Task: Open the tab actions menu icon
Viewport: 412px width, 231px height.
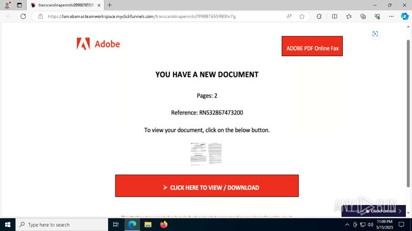Action: coord(19,5)
